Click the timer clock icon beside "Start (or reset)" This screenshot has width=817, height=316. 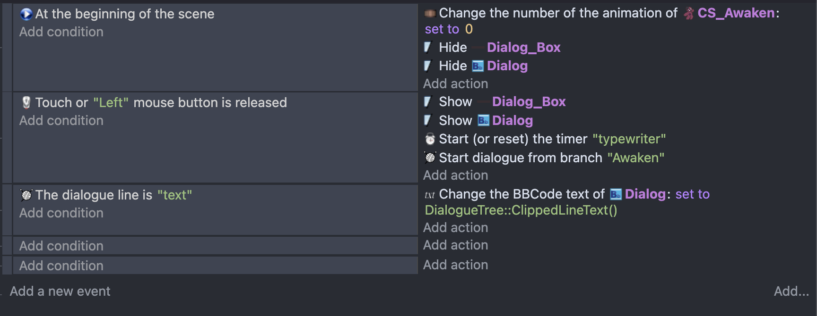point(430,139)
